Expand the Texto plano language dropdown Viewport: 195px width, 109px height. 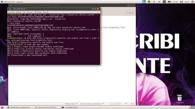[71, 104]
